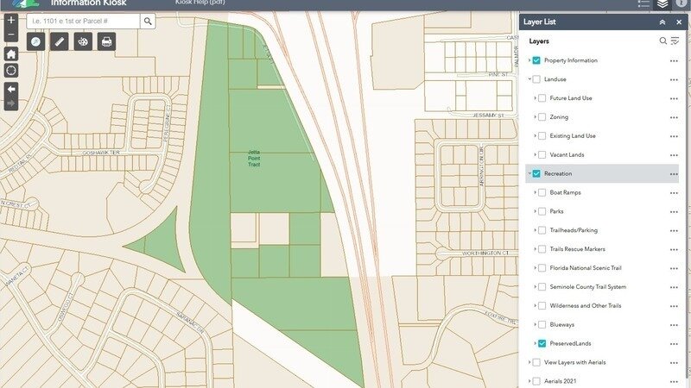691x388 pixels.
Task: Click the map zoom out button
Action: coord(10,34)
